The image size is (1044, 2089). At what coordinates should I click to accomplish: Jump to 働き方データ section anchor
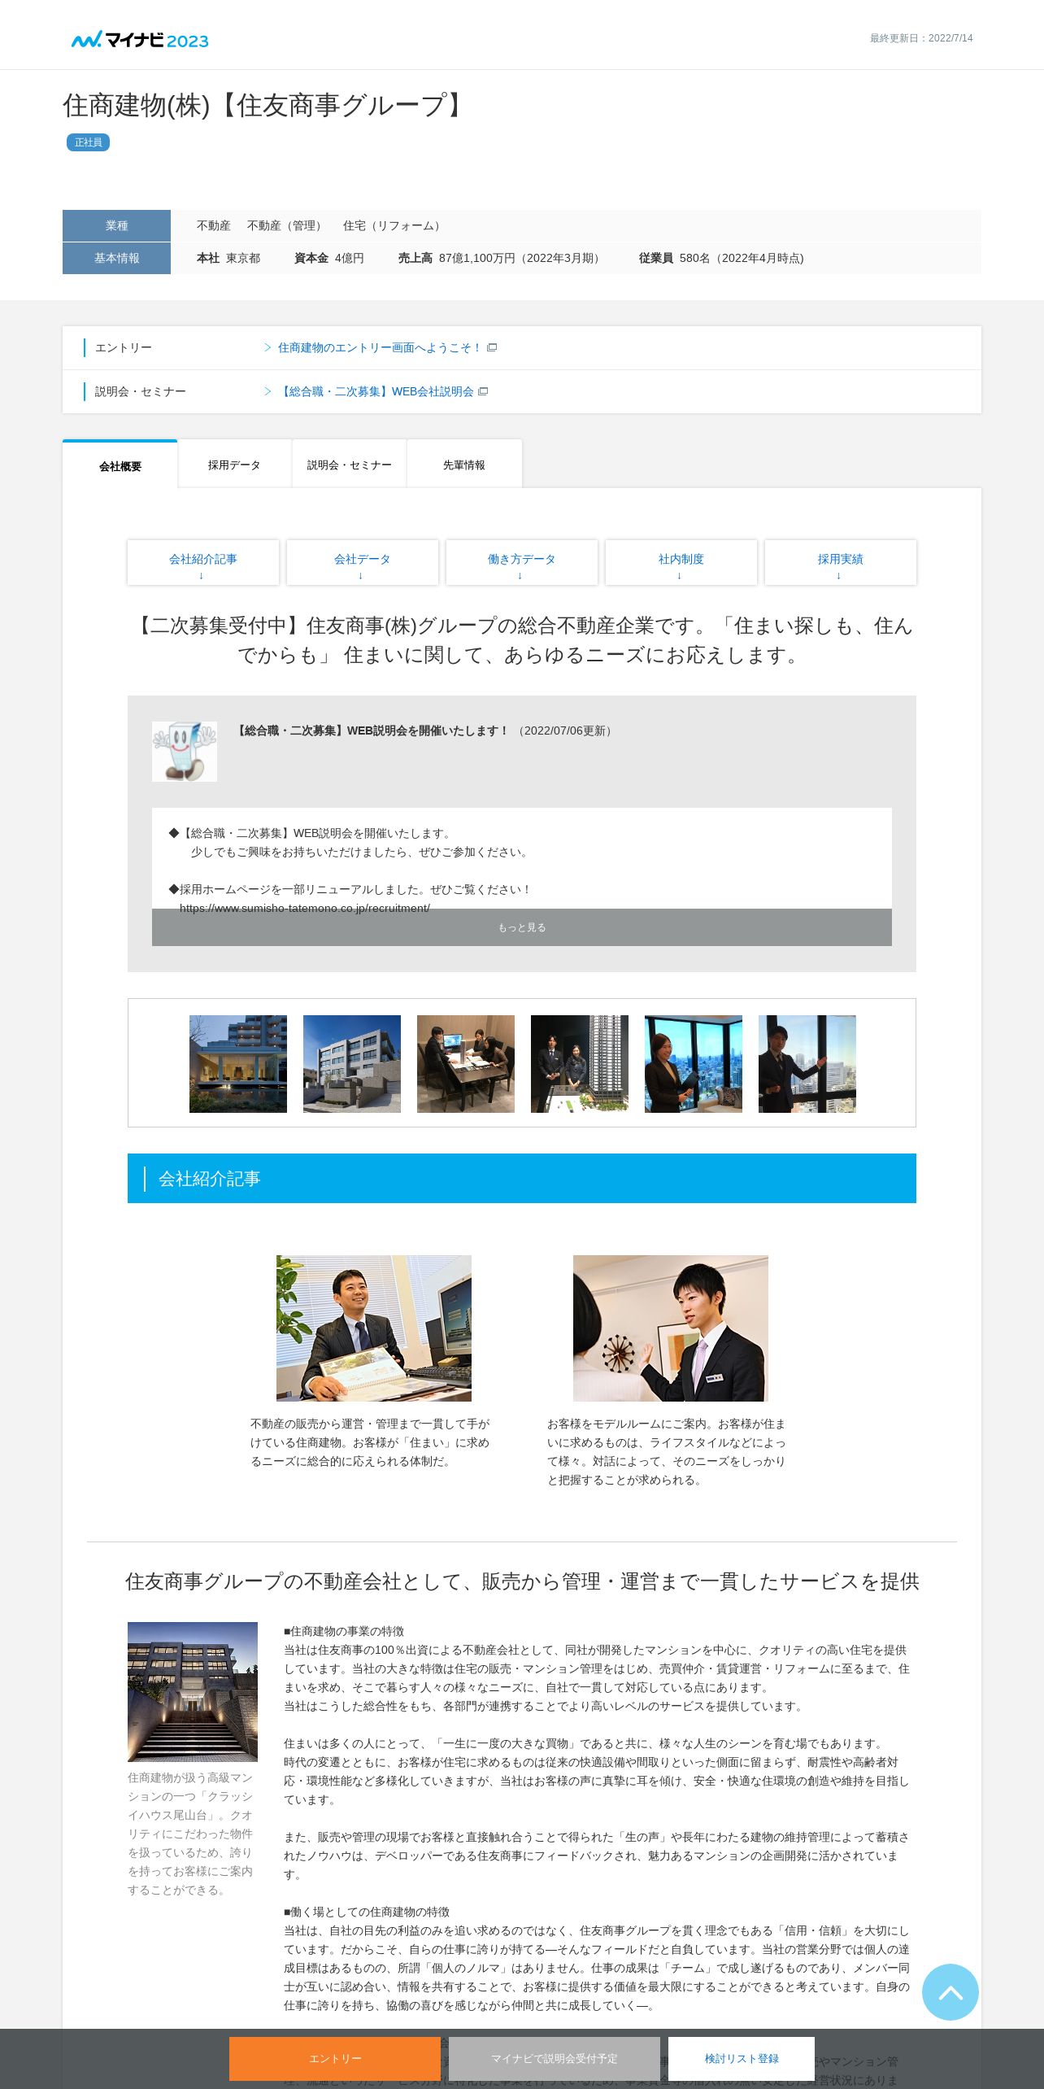[x=522, y=562]
